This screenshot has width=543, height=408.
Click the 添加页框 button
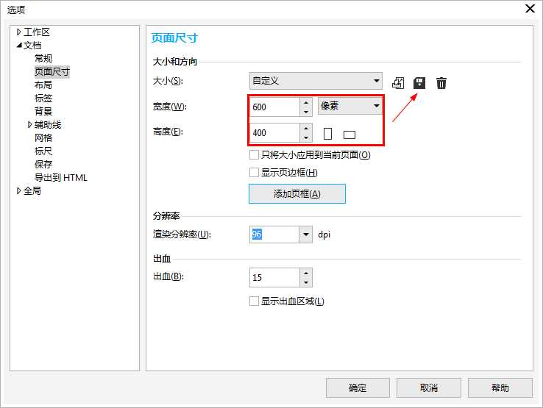point(297,194)
